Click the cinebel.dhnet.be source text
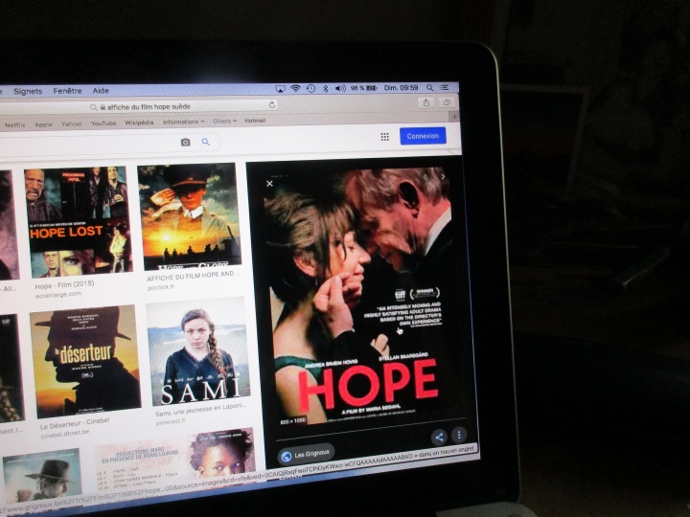This screenshot has width=690, height=517. [x=65, y=434]
